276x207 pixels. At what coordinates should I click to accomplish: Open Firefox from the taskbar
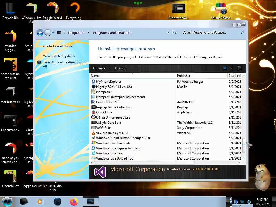pyautogui.click(x=74, y=202)
